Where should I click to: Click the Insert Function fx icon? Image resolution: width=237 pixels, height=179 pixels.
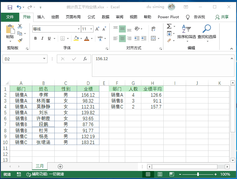point(85,59)
